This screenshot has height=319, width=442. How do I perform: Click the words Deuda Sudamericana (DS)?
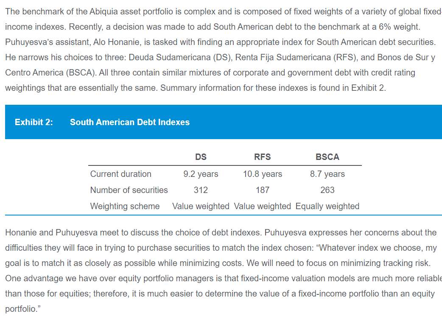[x=180, y=57]
